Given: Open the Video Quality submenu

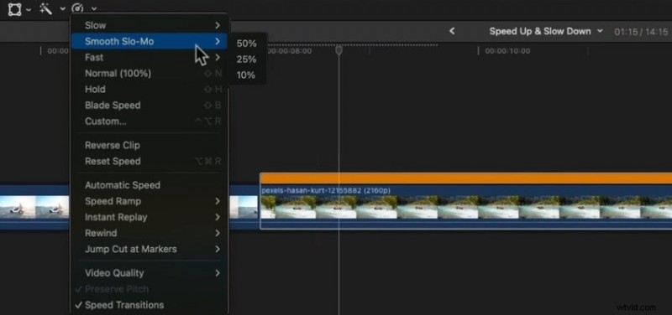Looking at the screenshot, I should click(x=150, y=272).
